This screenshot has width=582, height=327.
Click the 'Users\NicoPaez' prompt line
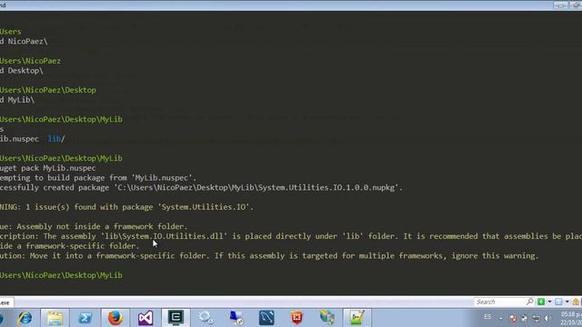click(x=30, y=61)
